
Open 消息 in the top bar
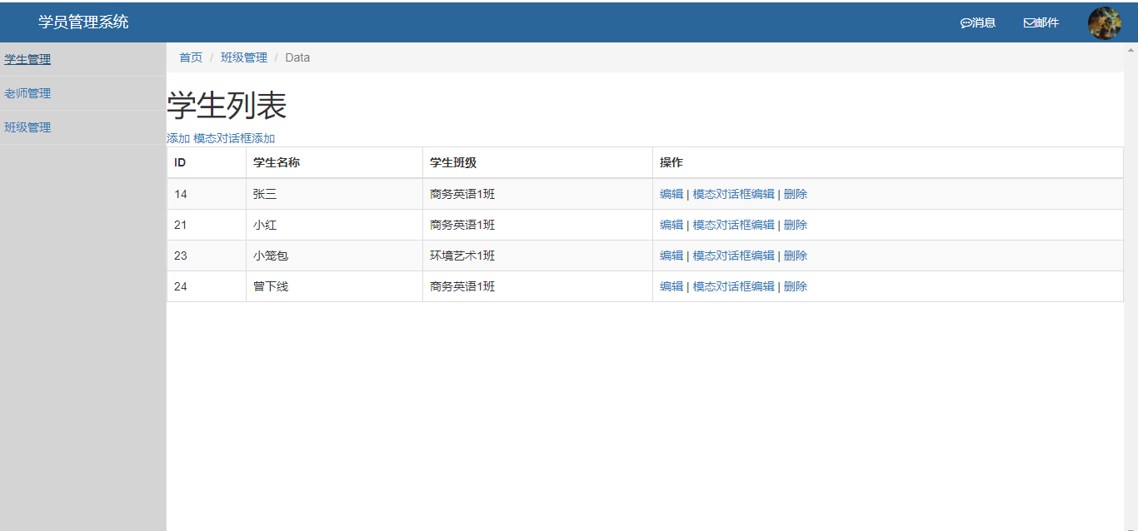[978, 22]
